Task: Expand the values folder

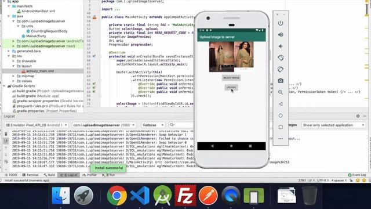Action: 13,81
